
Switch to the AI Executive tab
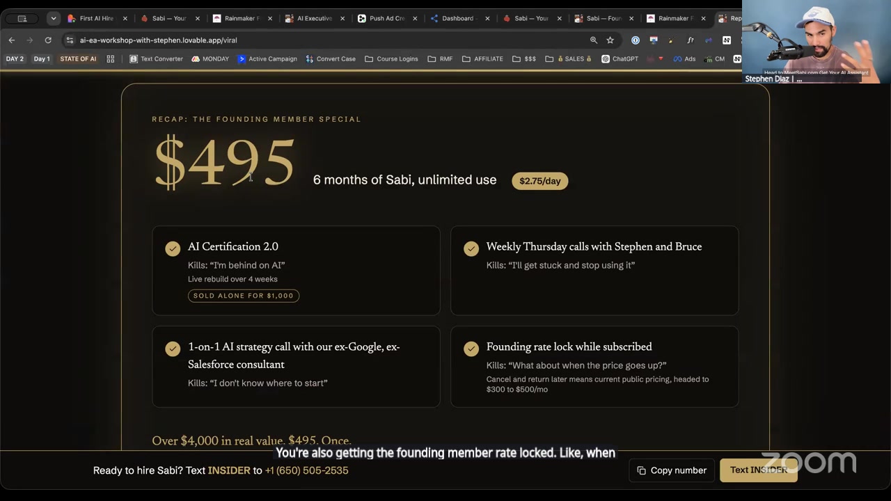(314, 19)
